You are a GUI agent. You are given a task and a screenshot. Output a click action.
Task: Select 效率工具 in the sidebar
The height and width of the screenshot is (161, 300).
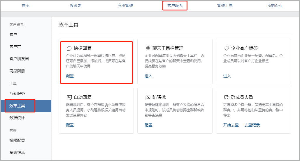click(x=26, y=106)
